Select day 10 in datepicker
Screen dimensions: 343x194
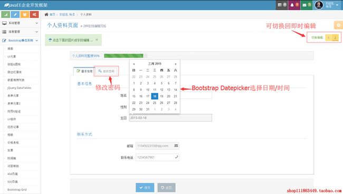(148, 90)
